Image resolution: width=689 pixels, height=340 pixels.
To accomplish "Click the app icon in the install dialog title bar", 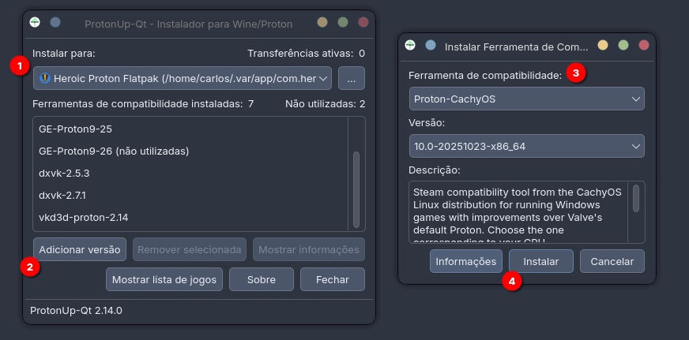I will (409, 46).
